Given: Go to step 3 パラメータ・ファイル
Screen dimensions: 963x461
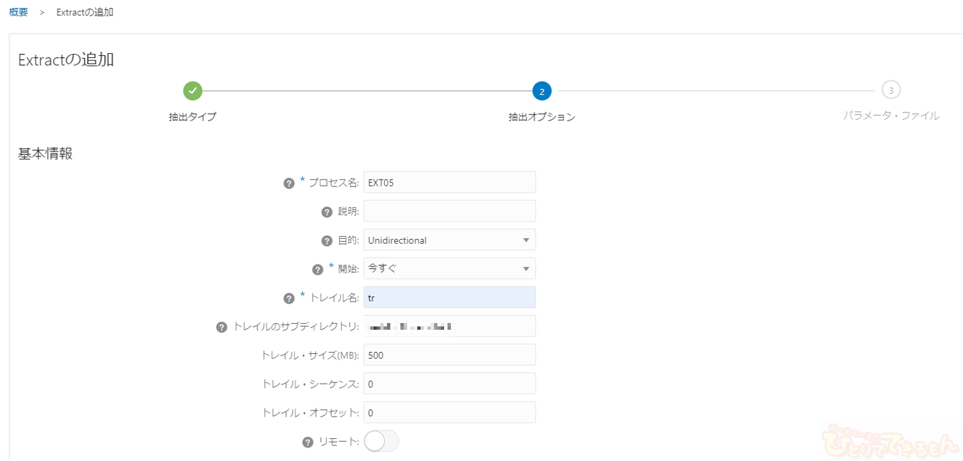Looking at the screenshot, I should point(890,90).
